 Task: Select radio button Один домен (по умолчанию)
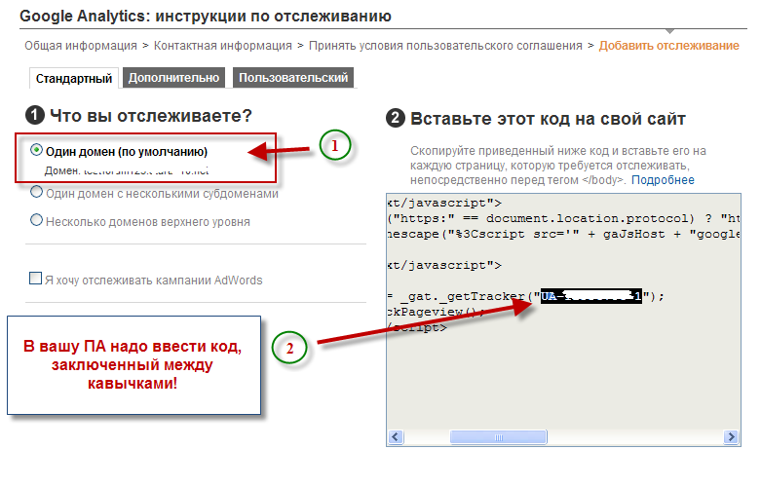coord(36,150)
